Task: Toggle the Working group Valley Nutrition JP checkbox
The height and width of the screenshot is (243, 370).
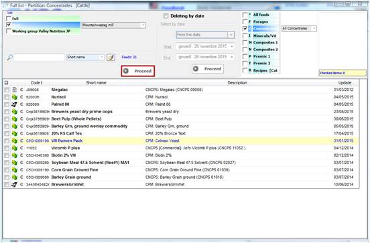Action: pyautogui.click(x=9, y=31)
